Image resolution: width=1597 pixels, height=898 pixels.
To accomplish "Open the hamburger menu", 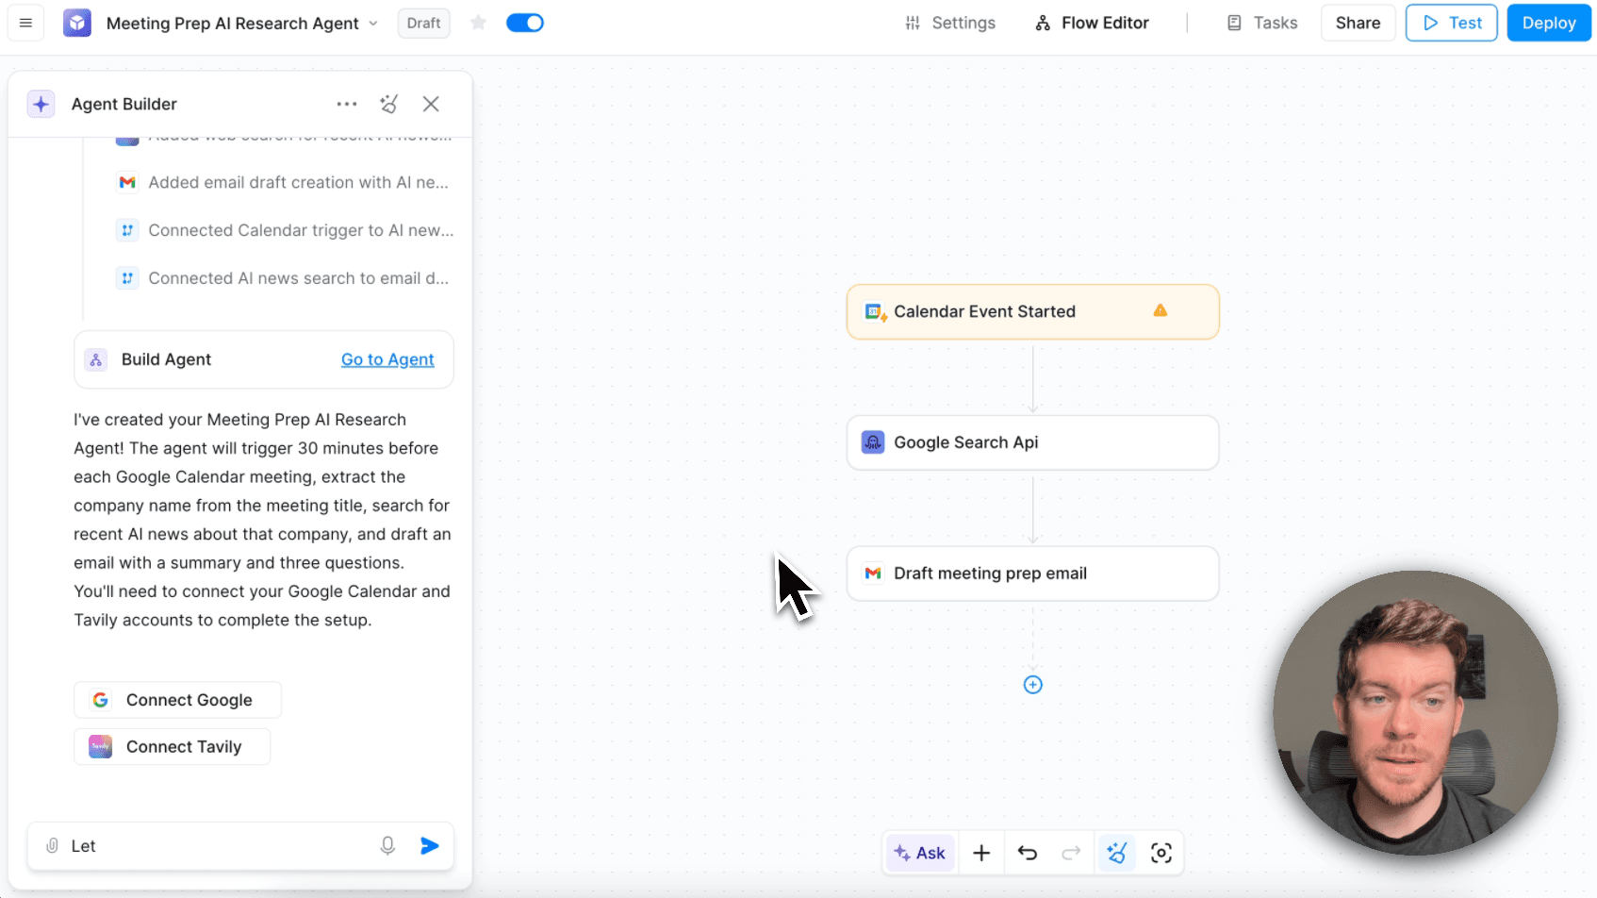I will point(25,23).
